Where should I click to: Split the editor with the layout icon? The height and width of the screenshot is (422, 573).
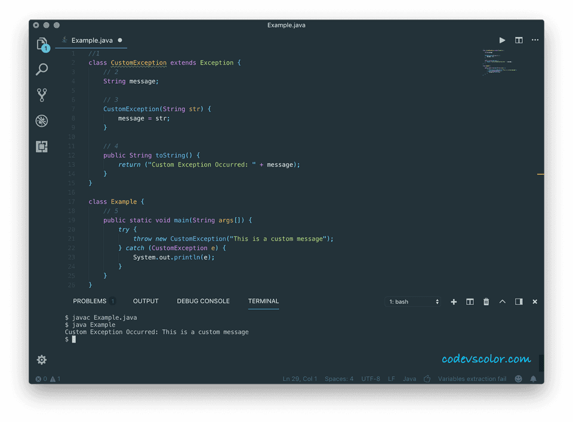coord(519,41)
